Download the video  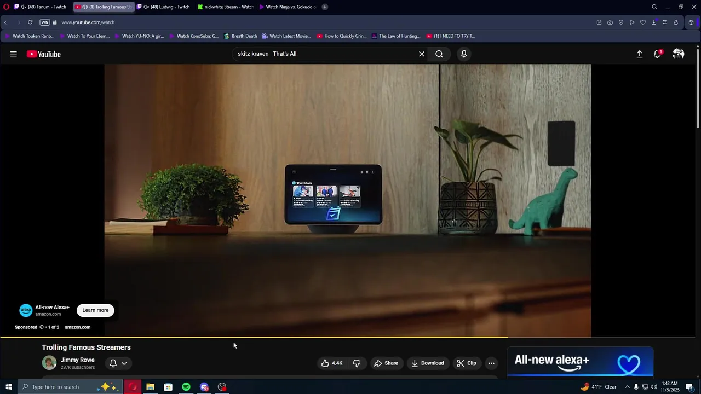tap(428, 363)
